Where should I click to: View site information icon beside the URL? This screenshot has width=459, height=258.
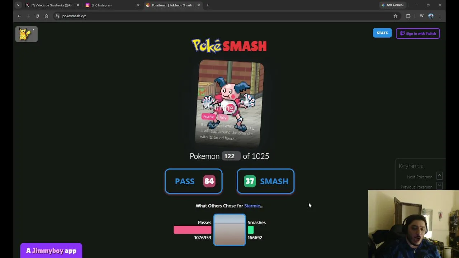(57, 16)
